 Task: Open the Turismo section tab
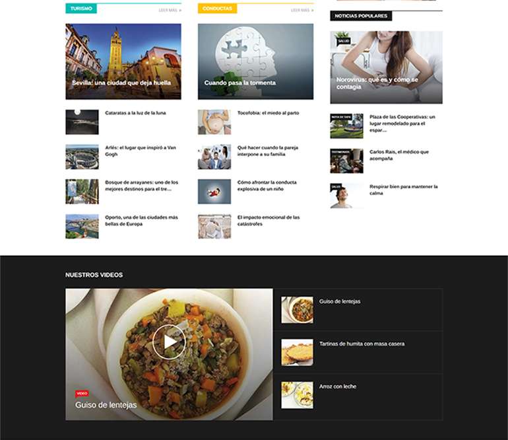coord(81,9)
